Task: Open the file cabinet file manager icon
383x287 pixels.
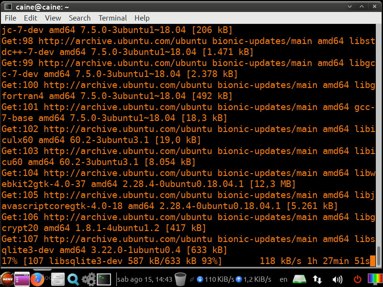Action: (58, 279)
